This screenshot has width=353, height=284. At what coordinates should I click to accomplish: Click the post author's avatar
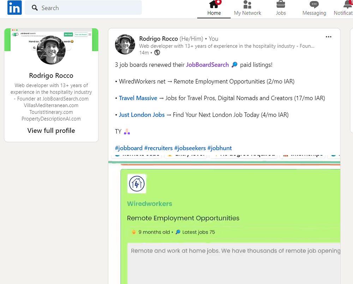coord(125,44)
